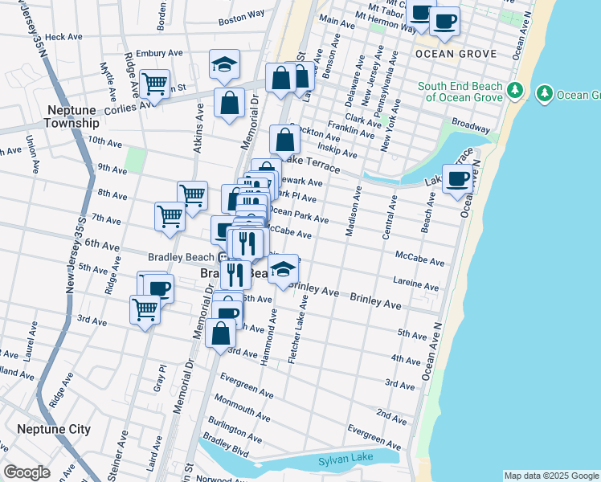
Task: Click the Google logo
Action: click(x=27, y=472)
